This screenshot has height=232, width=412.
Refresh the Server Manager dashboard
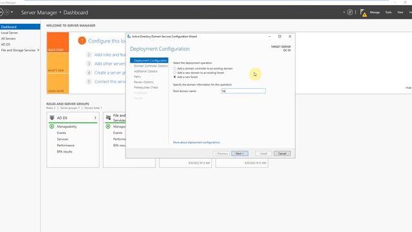click(x=350, y=12)
